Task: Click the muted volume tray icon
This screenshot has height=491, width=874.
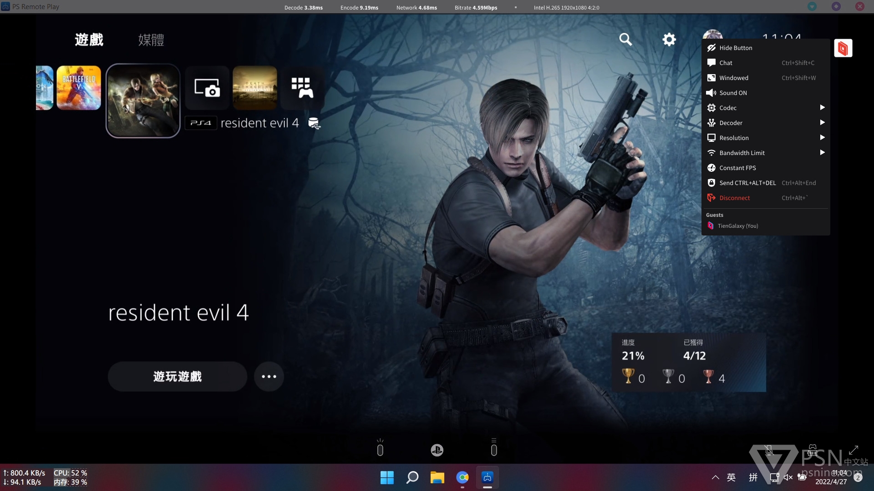Action: tap(788, 477)
